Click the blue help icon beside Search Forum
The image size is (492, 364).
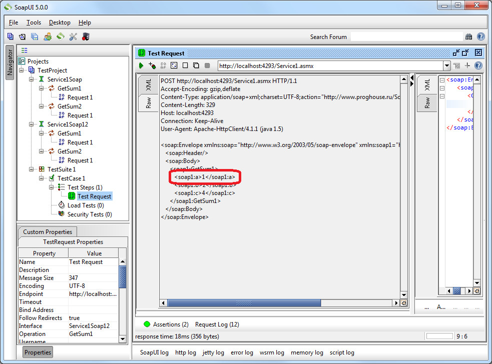point(480,36)
